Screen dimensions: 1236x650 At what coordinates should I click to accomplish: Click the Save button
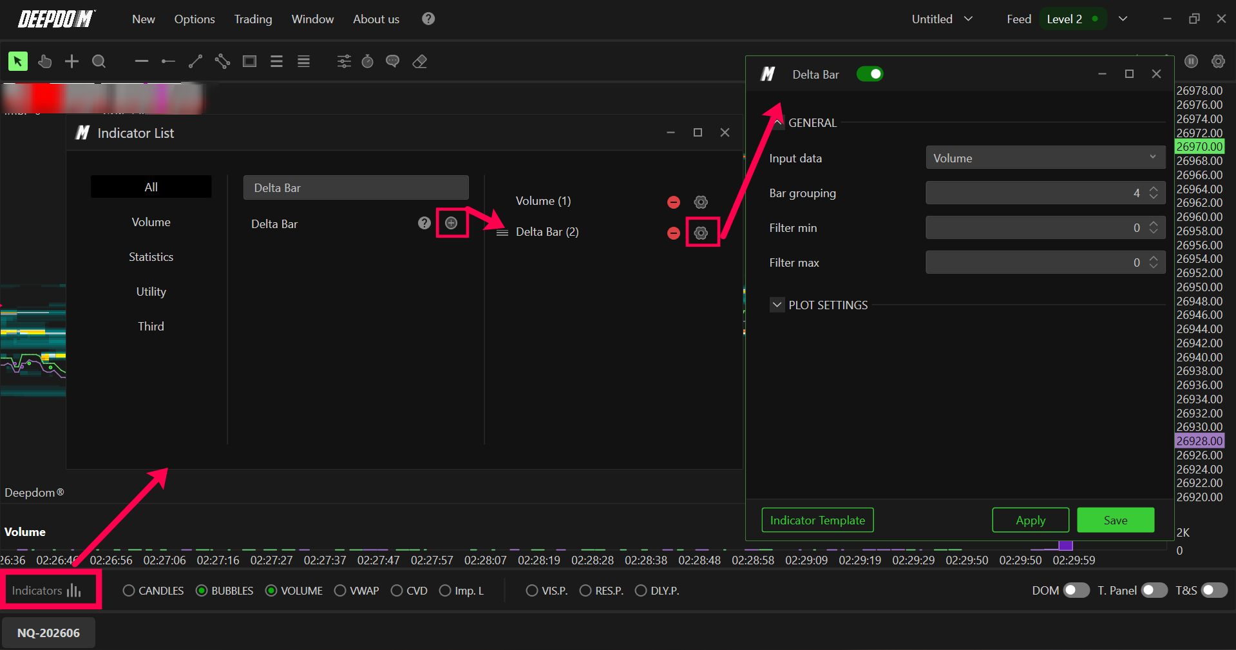coord(1116,520)
